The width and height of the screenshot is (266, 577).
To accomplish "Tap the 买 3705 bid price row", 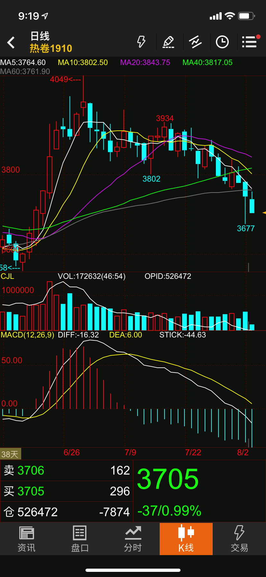I will (x=66, y=491).
